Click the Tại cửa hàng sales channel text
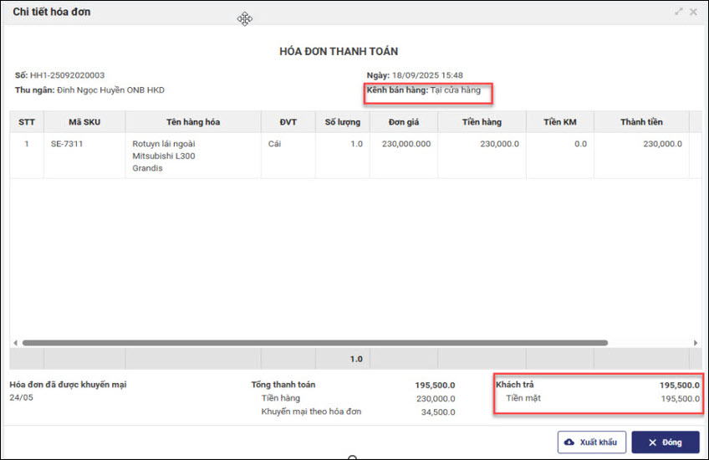 (x=456, y=90)
